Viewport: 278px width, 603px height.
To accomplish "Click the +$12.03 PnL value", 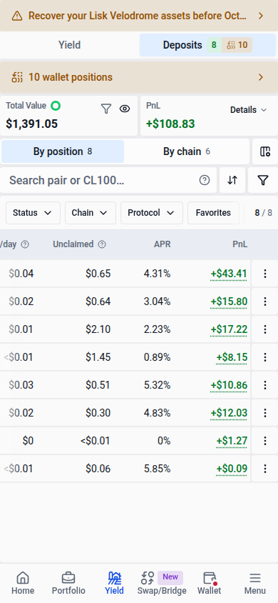I will [229, 413].
